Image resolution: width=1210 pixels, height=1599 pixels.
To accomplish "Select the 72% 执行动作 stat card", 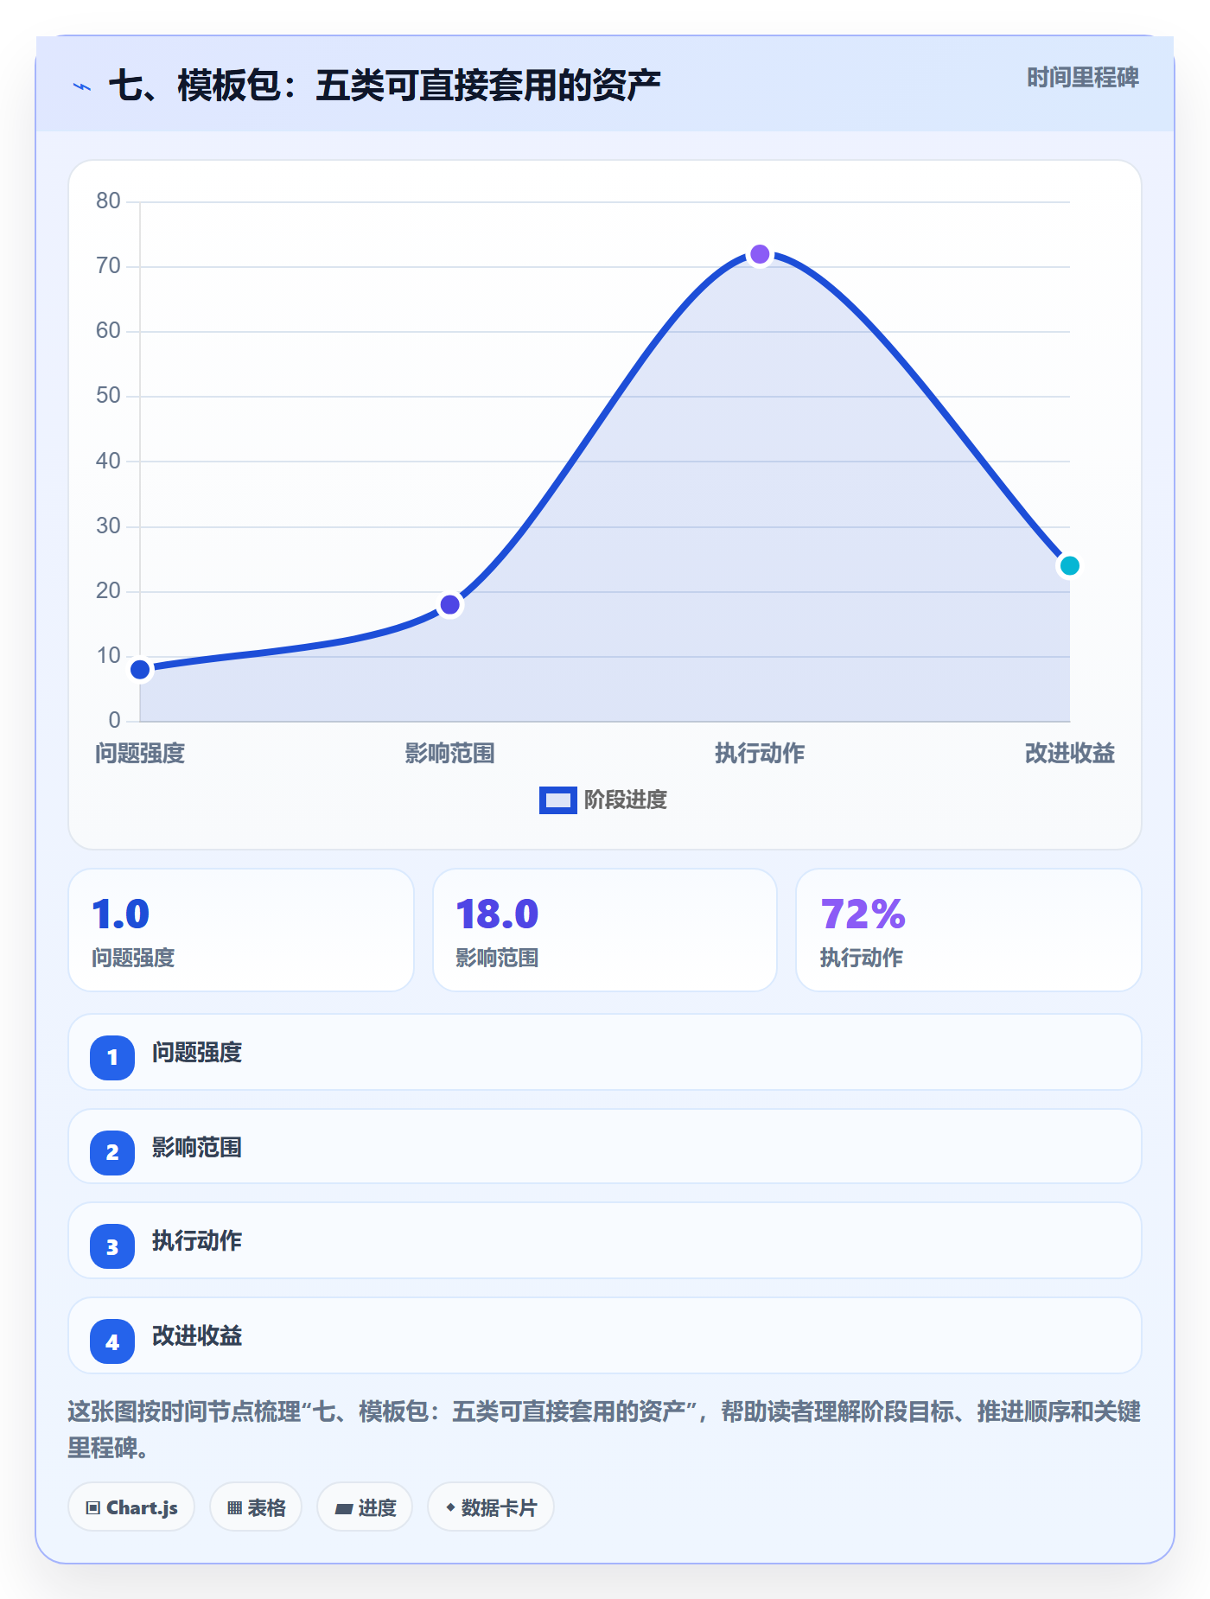I will tap(968, 930).
